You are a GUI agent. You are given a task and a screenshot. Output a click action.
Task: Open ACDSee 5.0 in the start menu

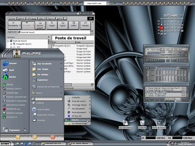tap(12, 117)
